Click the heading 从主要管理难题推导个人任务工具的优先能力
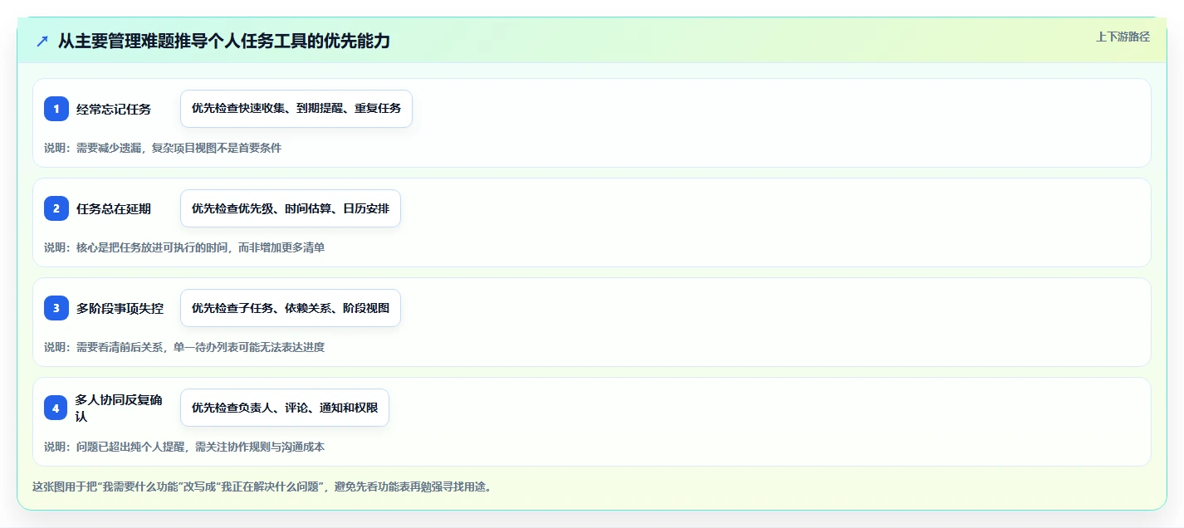 [x=224, y=42]
